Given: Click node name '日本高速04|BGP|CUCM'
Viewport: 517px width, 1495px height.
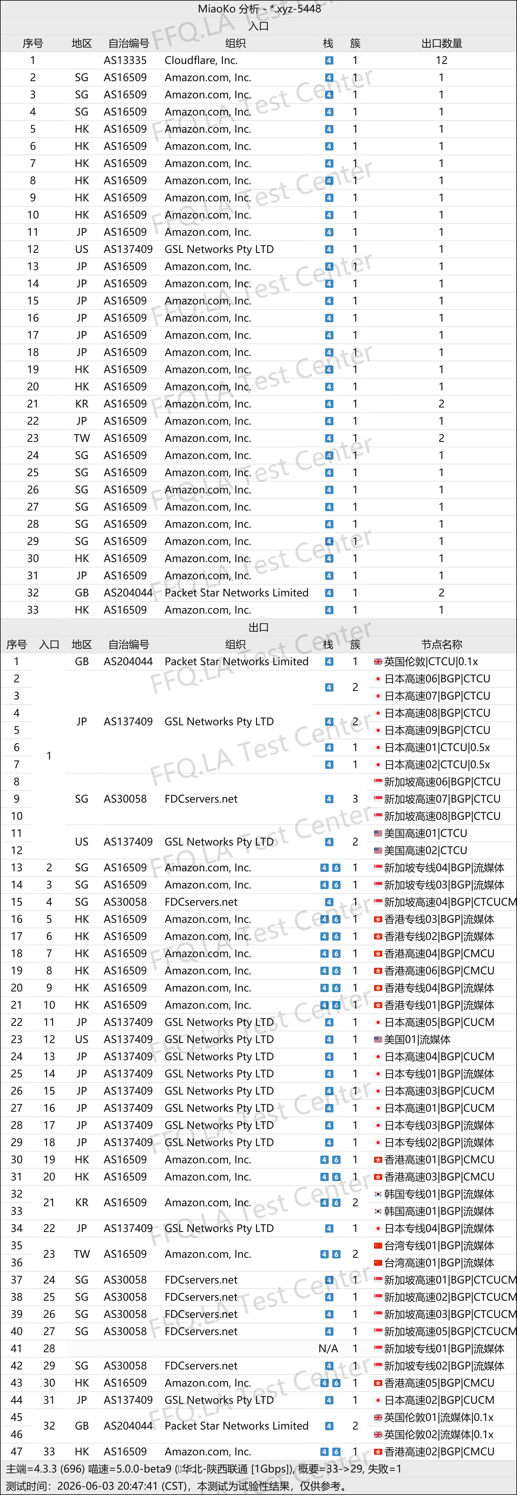Looking at the screenshot, I should point(439,1057).
